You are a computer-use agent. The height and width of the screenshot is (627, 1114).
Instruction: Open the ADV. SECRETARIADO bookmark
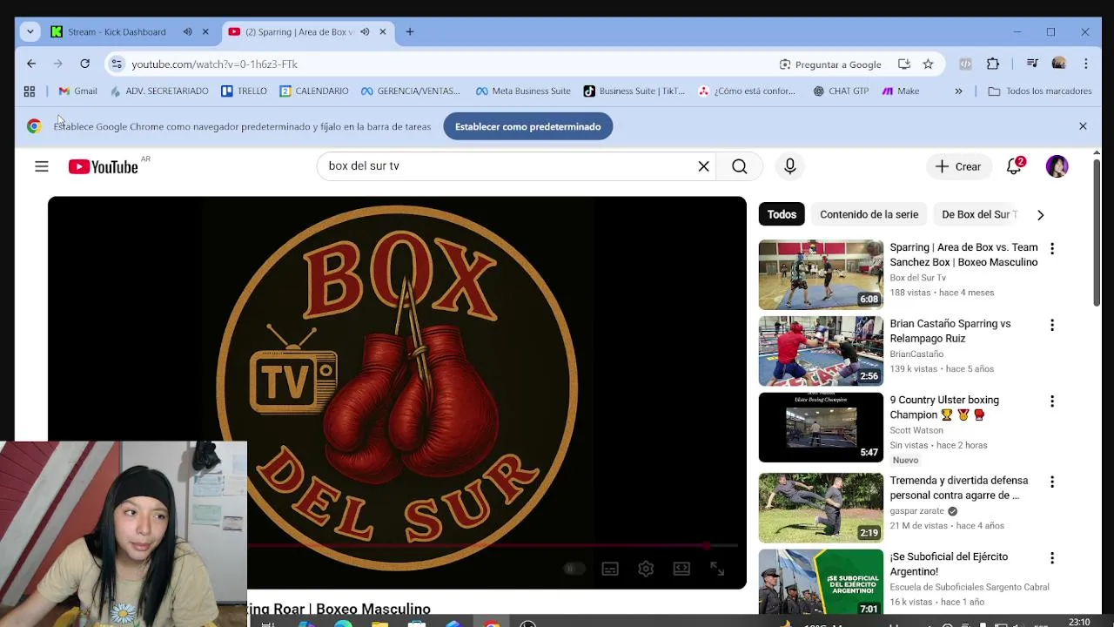tap(159, 91)
